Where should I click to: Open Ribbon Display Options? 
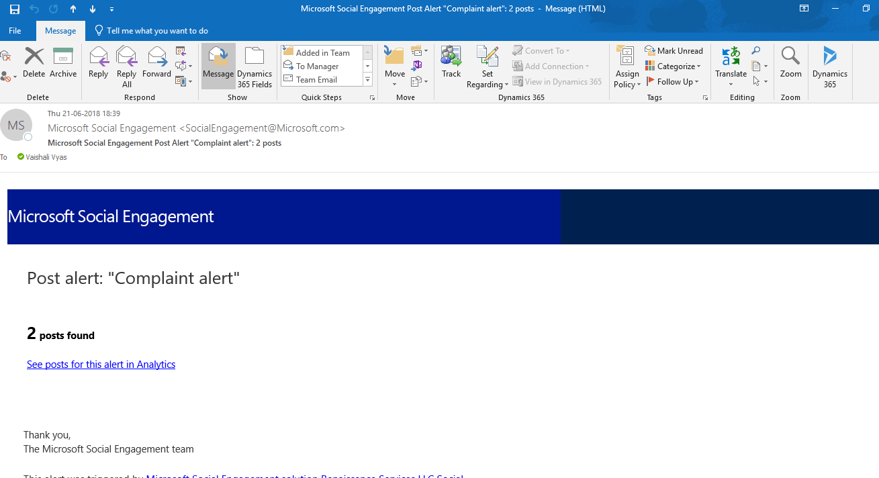804,9
